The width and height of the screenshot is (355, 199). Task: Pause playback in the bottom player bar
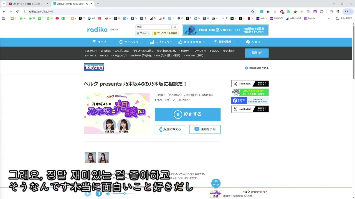99,193
